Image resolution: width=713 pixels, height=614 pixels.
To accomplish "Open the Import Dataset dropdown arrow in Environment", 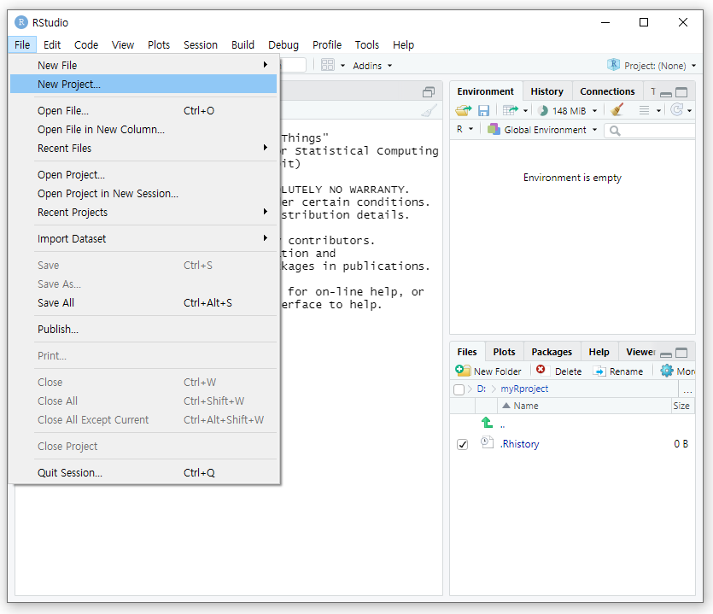I will click(x=526, y=111).
